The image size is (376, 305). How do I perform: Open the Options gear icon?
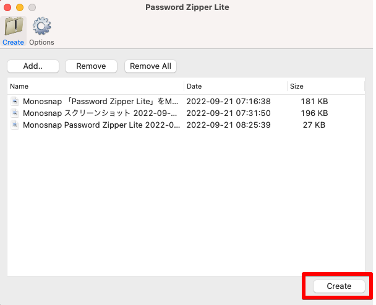pyautogui.click(x=41, y=26)
